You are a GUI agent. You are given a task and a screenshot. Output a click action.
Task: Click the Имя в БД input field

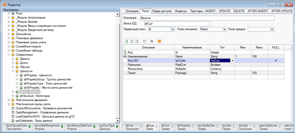[177, 24]
